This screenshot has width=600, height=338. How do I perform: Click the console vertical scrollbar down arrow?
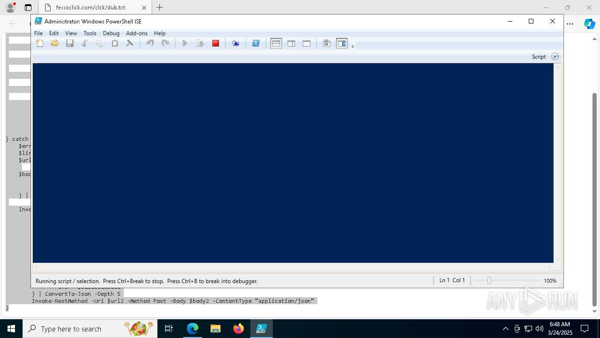tap(558, 259)
